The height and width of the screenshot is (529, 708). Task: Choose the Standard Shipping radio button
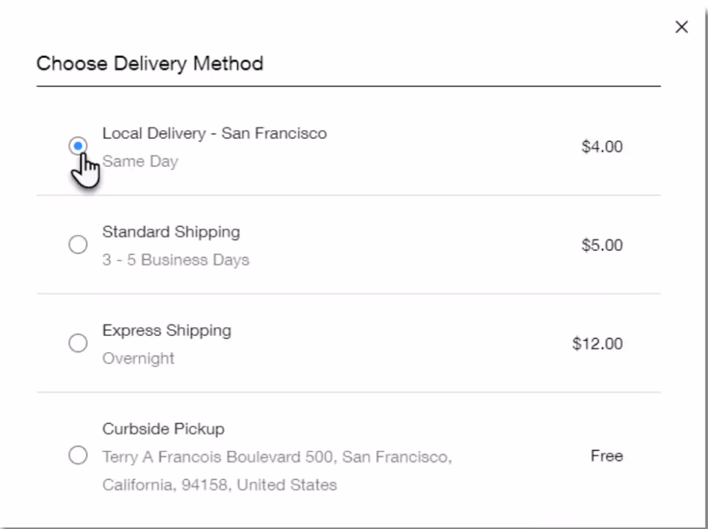[78, 244]
